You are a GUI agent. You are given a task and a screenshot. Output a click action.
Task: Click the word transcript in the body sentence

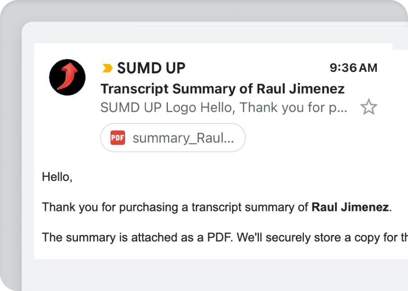tap(217, 207)
